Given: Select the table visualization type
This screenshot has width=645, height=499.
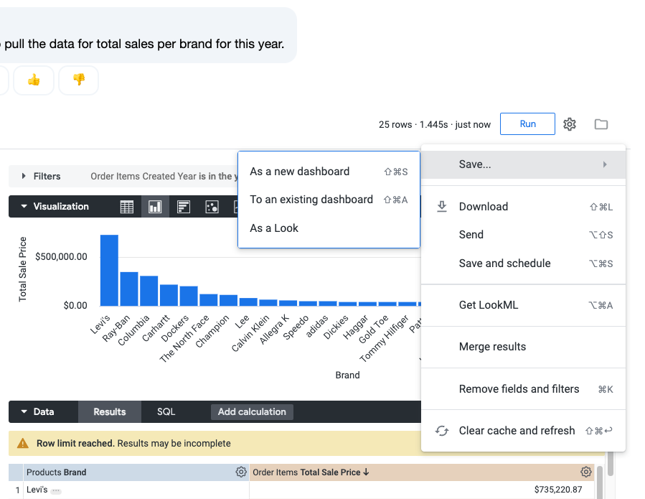Looking at the screenshot, I should coord(127,207).
